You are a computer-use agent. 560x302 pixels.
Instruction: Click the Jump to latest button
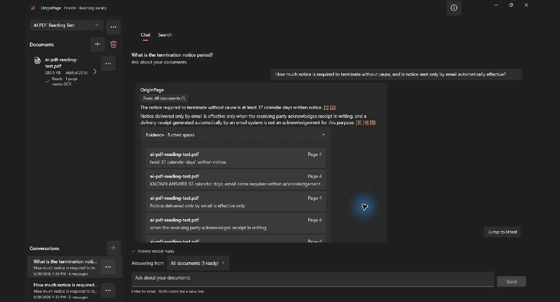tap(502, 232)
